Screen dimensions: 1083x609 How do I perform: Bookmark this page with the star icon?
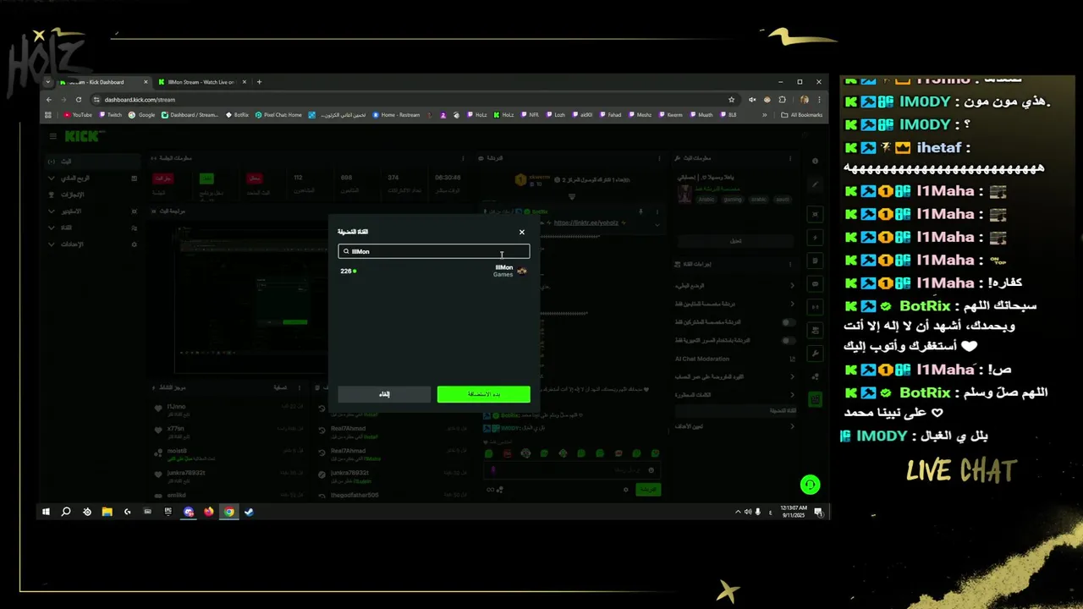tap(731, 100)
